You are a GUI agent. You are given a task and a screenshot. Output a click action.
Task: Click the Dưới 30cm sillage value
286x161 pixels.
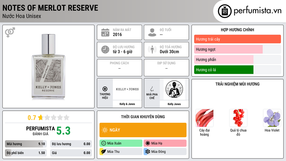(170, 52)
